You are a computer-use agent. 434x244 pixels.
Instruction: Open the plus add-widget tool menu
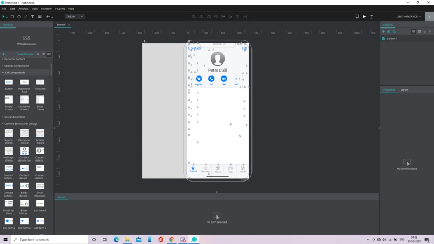pyautogui.click(x=49, y=17)
